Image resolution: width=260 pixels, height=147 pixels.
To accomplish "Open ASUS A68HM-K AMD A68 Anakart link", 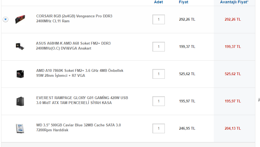I will (73, 46).
